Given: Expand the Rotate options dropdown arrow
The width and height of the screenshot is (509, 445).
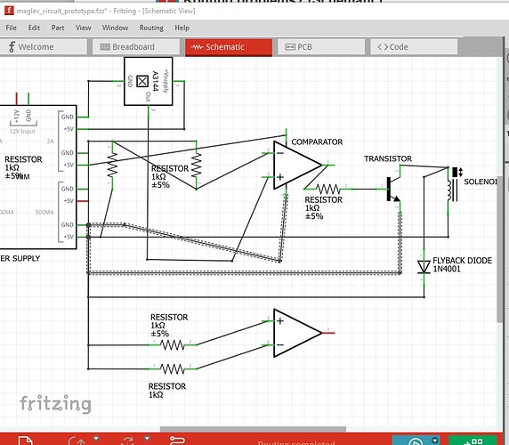Looking at the screenshot, I should coord(96,438).
